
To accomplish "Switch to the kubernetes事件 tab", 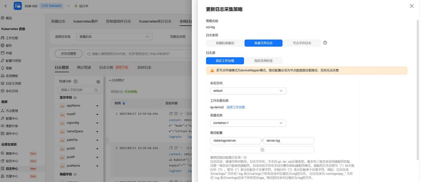I will [x=86, y=21].
